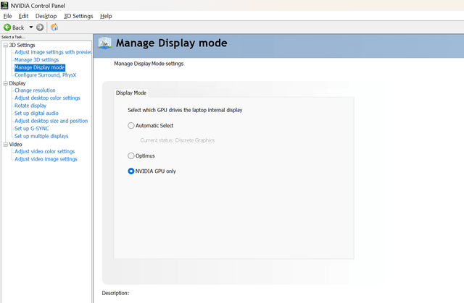The image size is (464, 303).
Task: Open Set up G-SYNC task
Action: coord(32,129)
